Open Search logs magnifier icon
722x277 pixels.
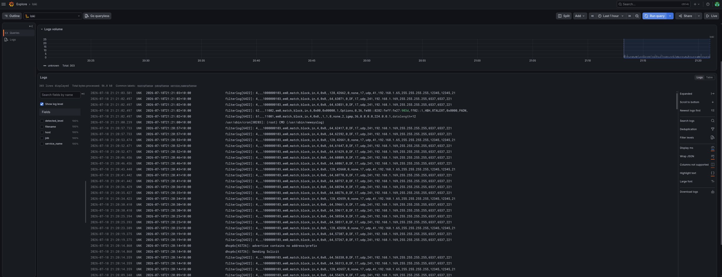712,121
